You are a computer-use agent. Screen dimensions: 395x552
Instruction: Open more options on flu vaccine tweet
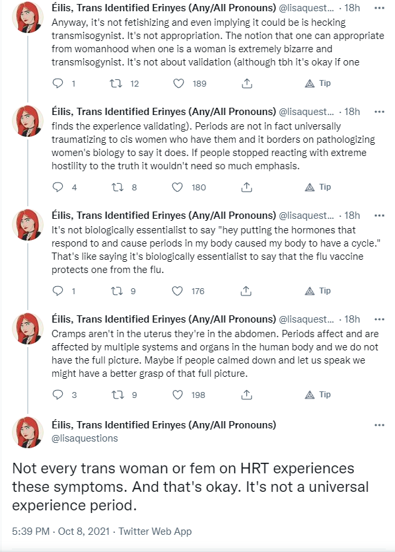pyautogui.click(x=379, y=216)
